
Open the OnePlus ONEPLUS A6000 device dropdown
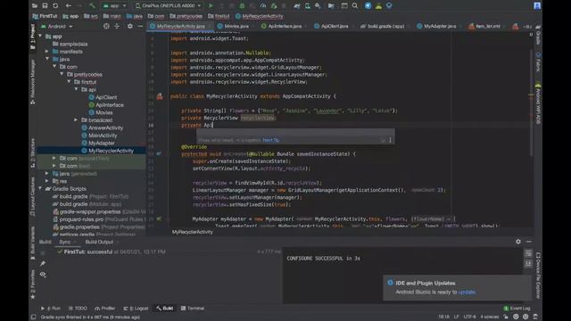point(169,6)
